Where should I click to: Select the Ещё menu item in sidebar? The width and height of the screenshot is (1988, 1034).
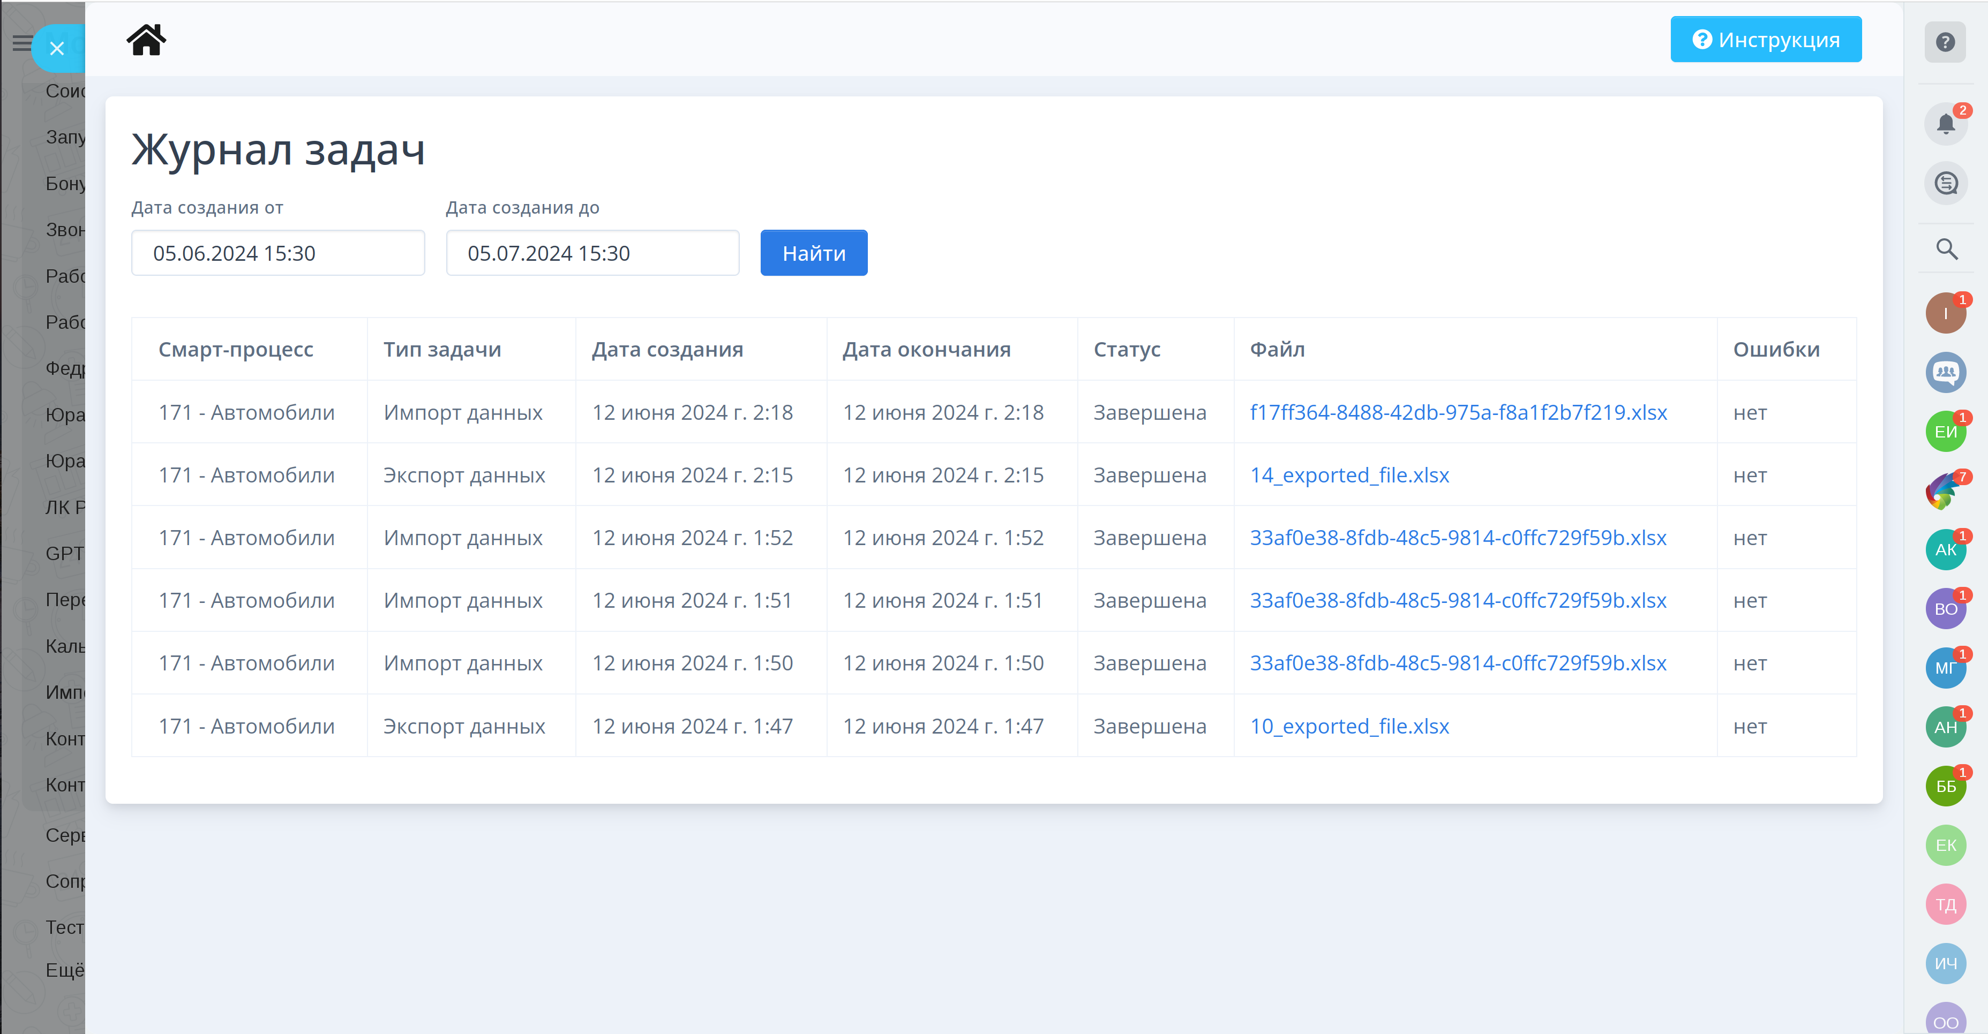[x=64, y=970]
